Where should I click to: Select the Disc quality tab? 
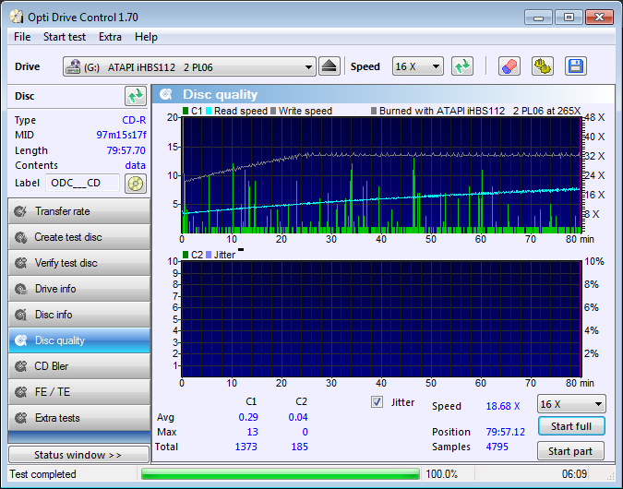point(79,340)
